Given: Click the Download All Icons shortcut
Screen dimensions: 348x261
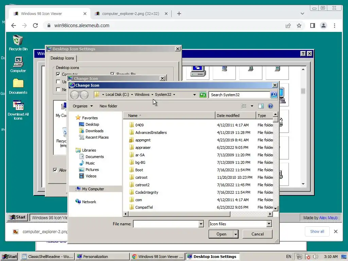Looking at the screenshot, I should [18, 110].
